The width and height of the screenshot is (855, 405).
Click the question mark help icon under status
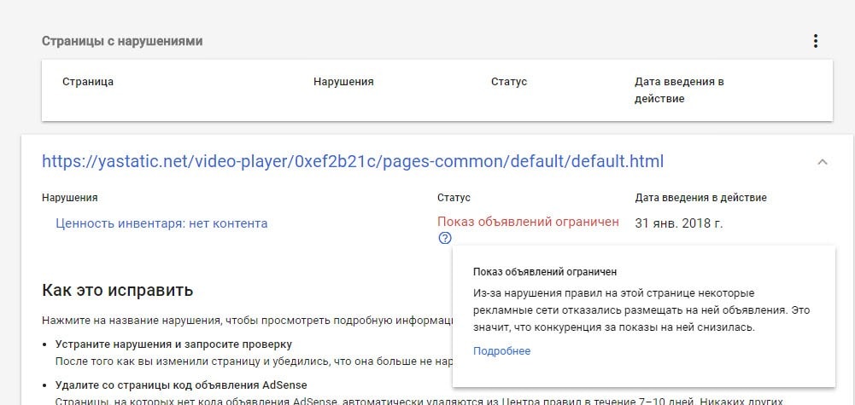pyautogui.click(x=444, y=239)
